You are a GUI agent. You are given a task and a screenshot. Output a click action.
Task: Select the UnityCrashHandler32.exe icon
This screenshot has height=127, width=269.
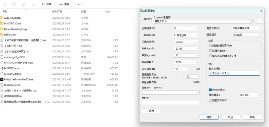click(x=2, y=79)
